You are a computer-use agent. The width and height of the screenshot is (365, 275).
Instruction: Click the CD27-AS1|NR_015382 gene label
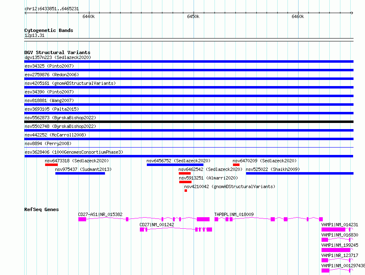100,214
